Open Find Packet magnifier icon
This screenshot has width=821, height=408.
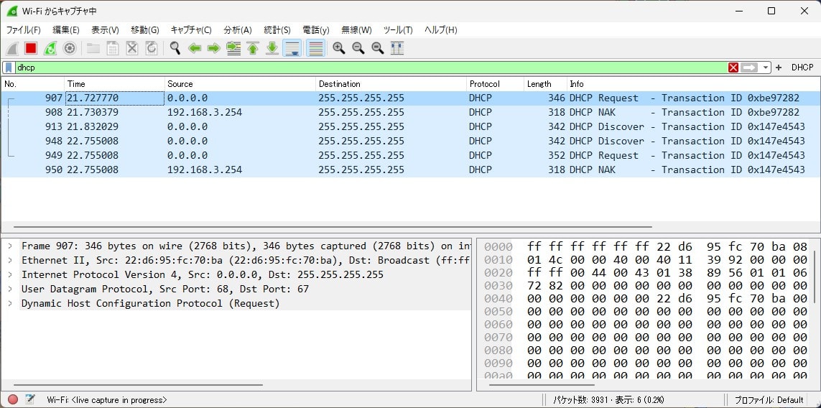pyautogui.click(x=175, y=49)
